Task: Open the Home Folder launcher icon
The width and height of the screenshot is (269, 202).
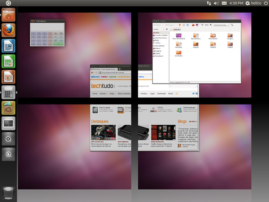Action: point(8,15)
